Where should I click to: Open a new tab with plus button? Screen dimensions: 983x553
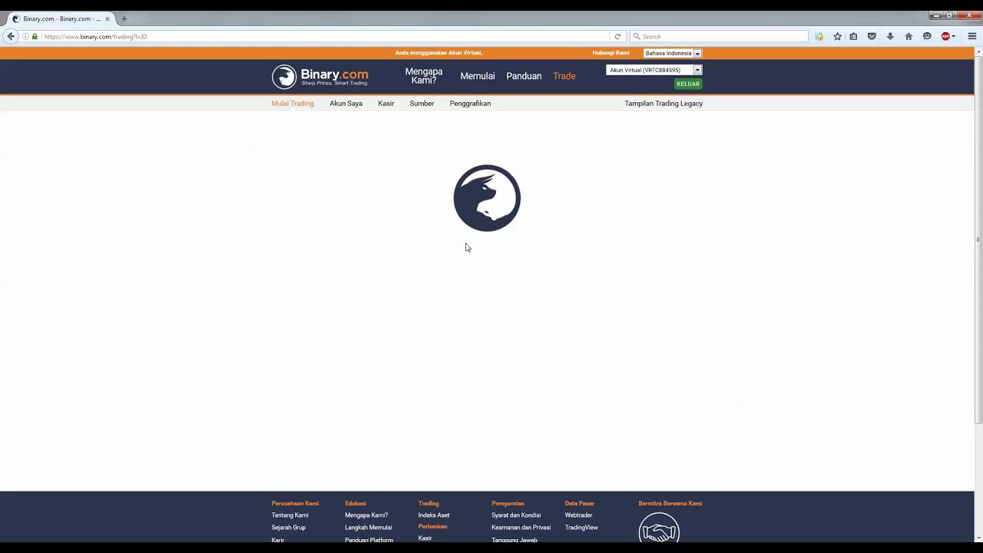(x=124, y=18)
